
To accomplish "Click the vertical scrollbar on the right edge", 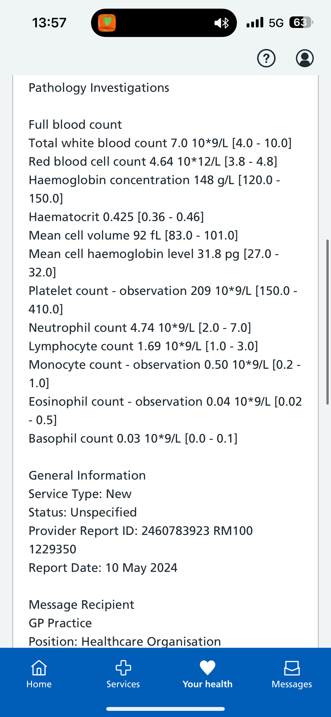I will (328, 322).
